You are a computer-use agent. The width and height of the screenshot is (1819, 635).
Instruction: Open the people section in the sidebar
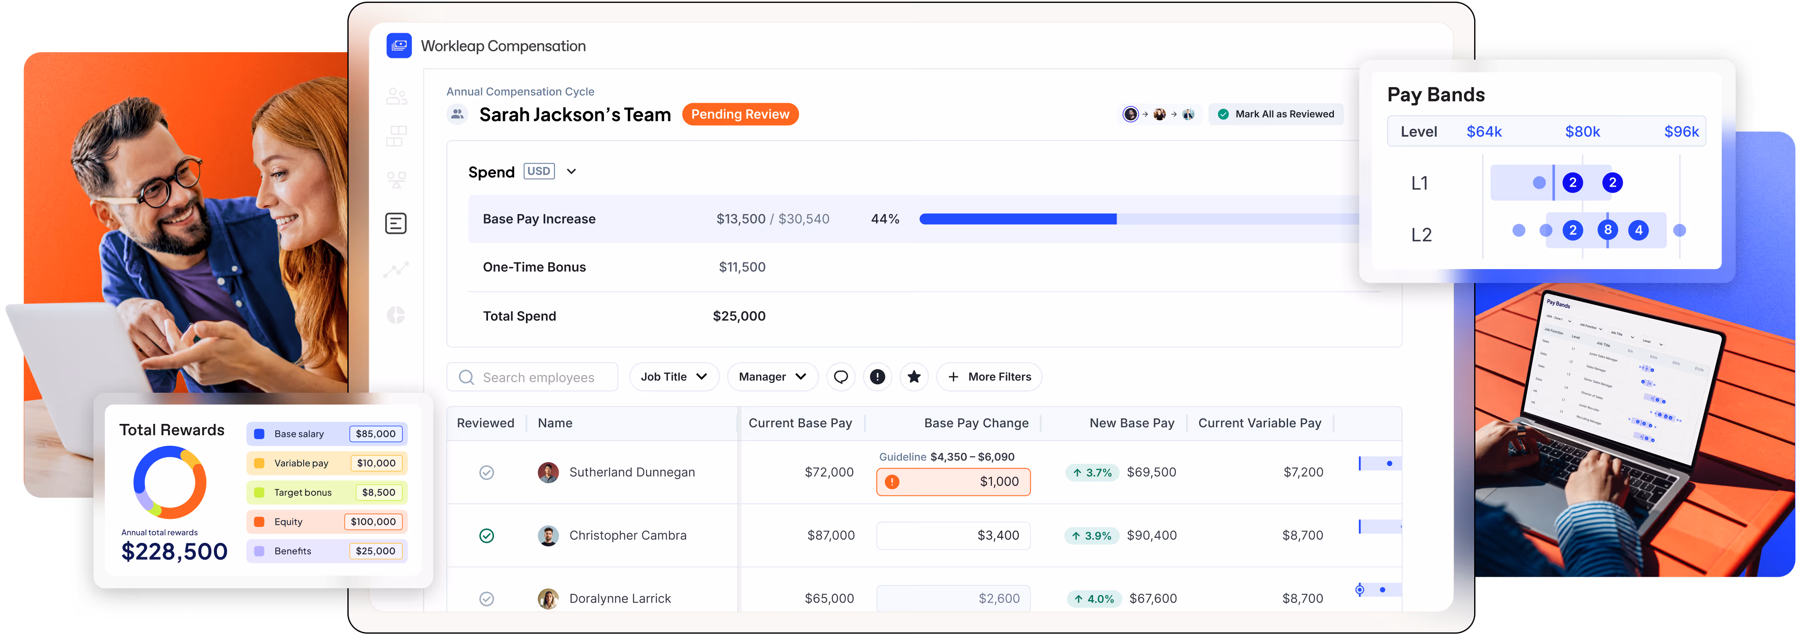pos(396,96)
